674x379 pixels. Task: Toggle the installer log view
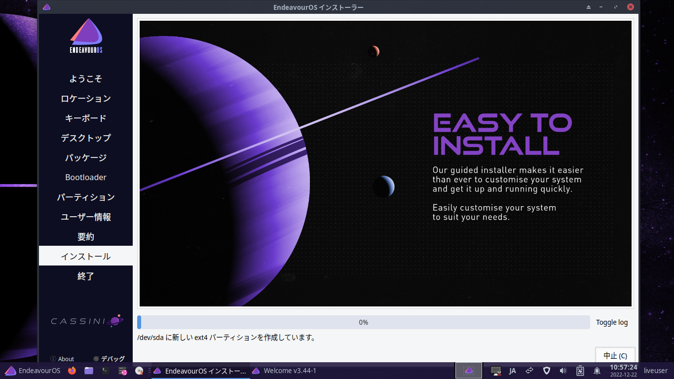point(612,322)
